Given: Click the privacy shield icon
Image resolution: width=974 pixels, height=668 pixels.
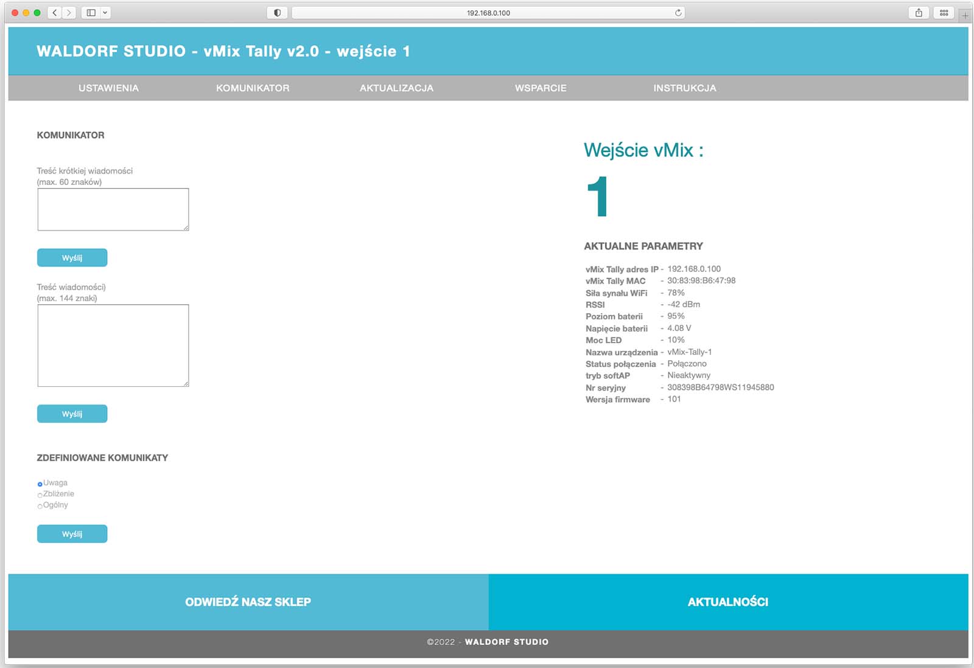Looking at the screenshot, I should (277, 13).
